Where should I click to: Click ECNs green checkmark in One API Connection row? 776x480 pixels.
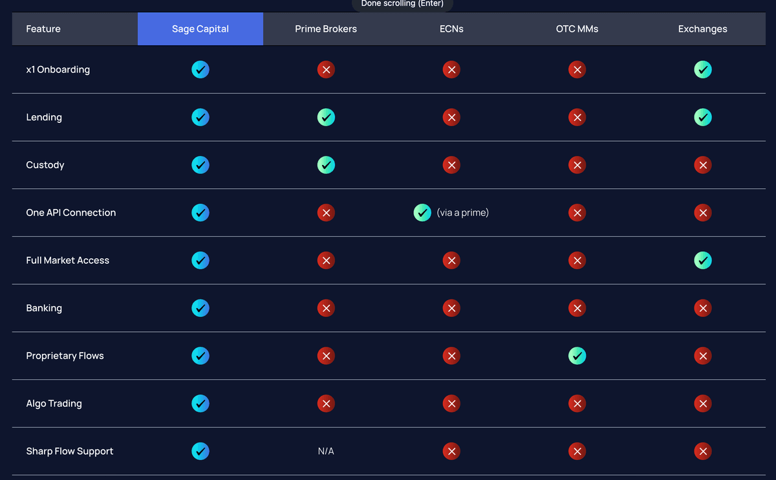(422, 212)
